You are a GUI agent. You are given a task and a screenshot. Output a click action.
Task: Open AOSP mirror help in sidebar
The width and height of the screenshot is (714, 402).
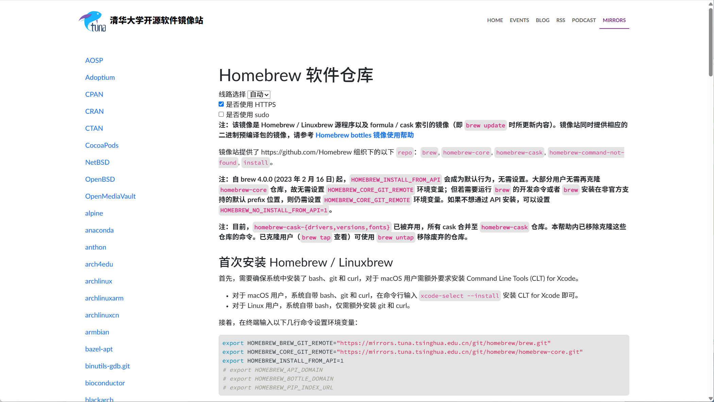pyautogui.click(x=94, y=60)
